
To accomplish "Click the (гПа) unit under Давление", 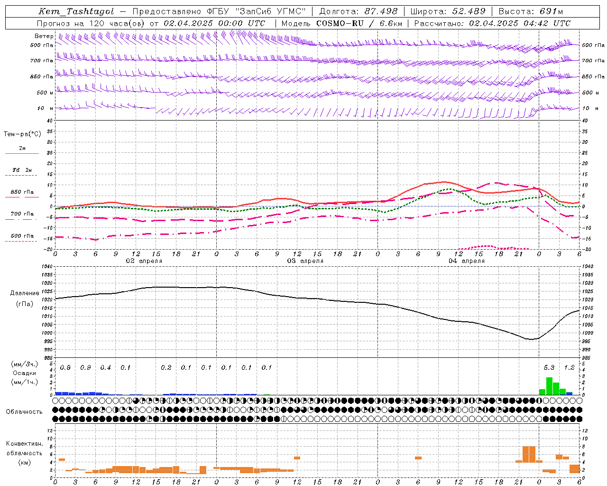I will pyautogui.click(x=25, y=304).
